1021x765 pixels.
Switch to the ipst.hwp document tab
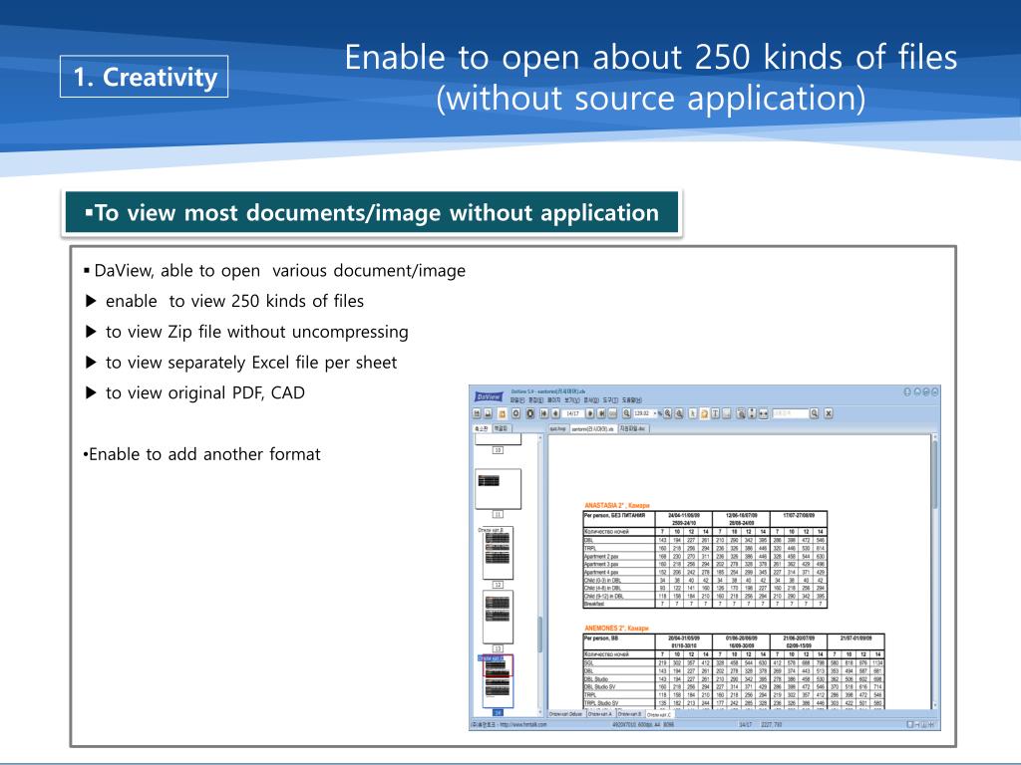tap(559, 428)
